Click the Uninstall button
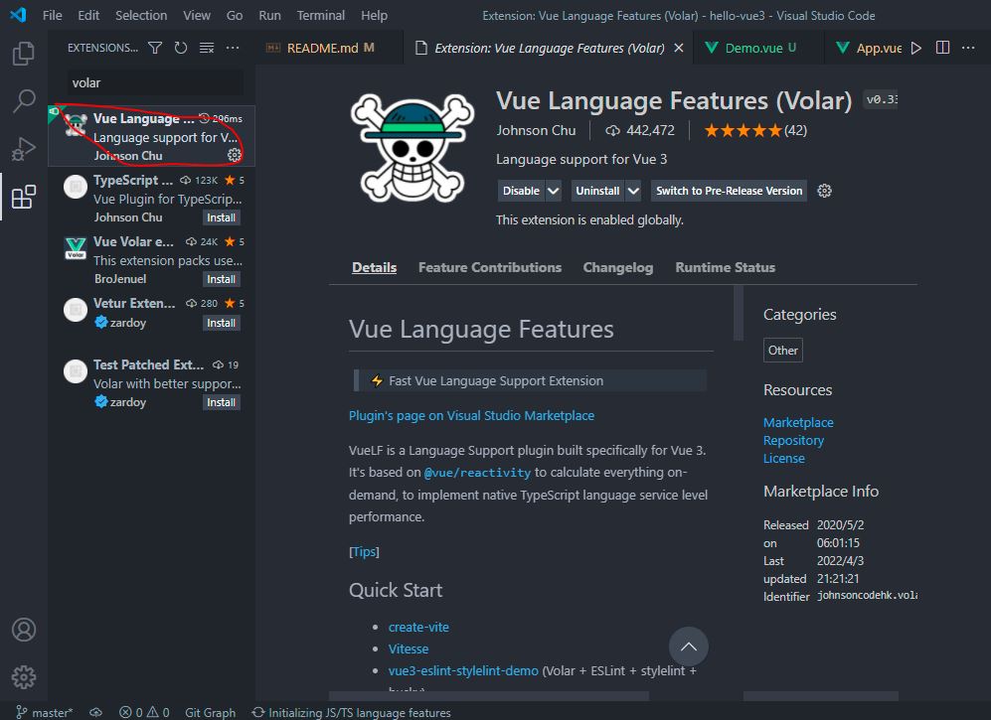 click(x=597, y=191)
